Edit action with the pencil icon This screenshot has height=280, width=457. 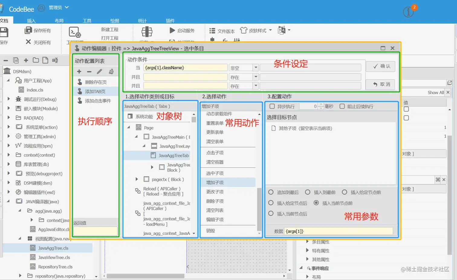click(x=99, y=71)
